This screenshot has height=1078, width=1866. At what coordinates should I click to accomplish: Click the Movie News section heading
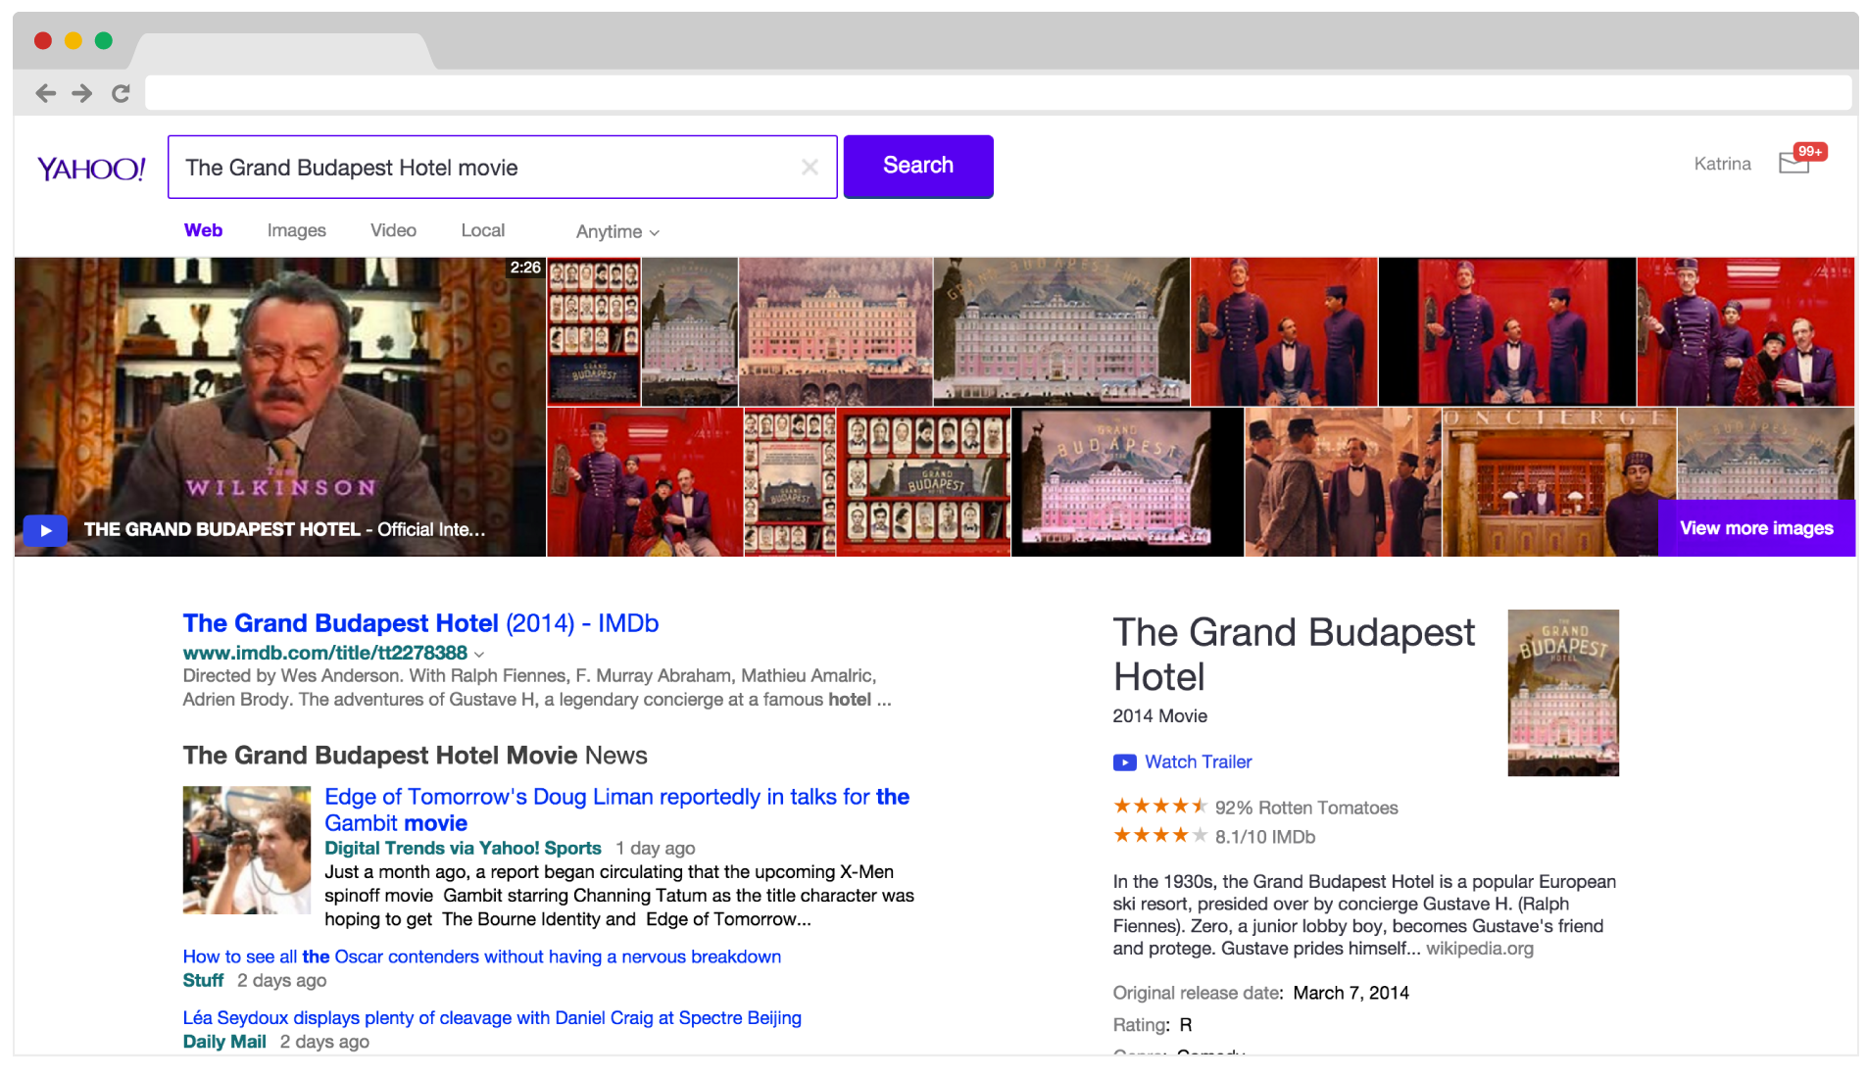[x=415, y=756]
